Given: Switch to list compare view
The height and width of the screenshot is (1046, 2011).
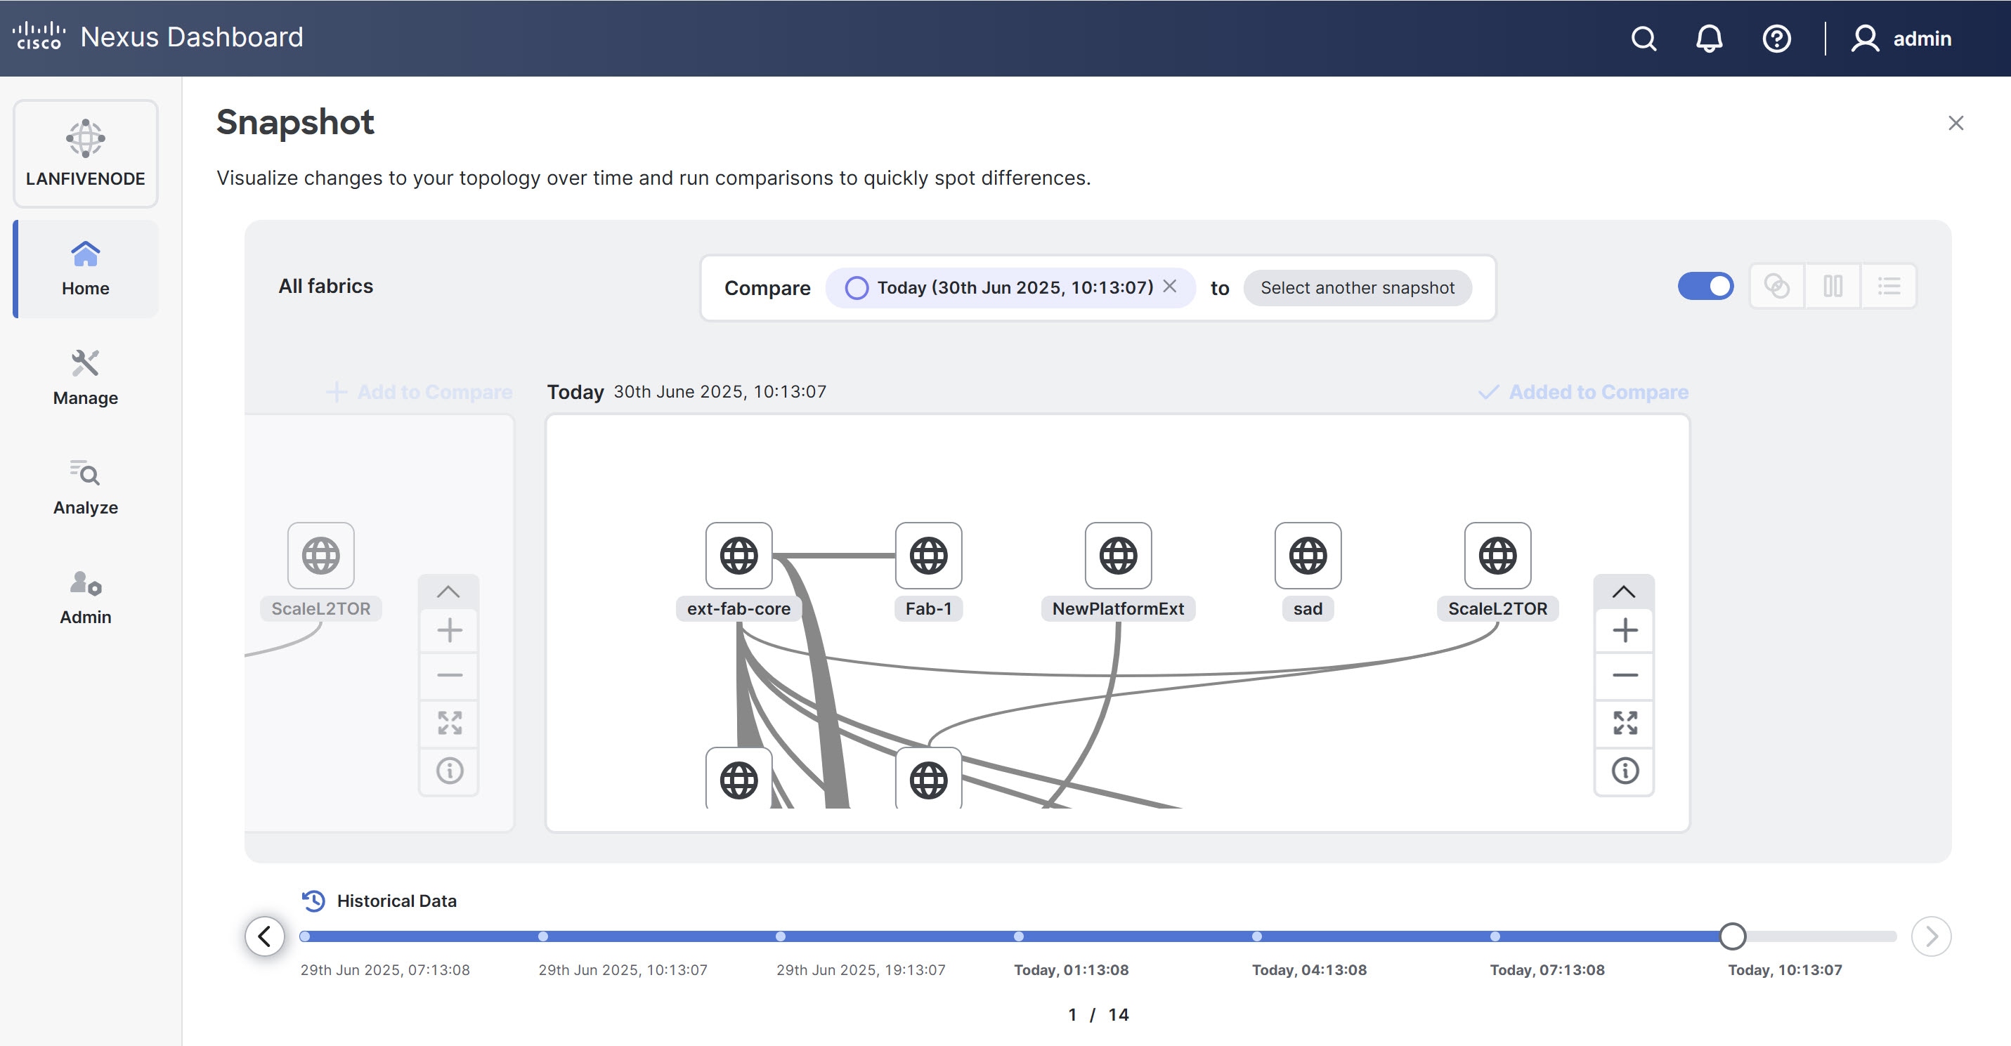Looking at the screenshot, I should tap(1889, 286).
